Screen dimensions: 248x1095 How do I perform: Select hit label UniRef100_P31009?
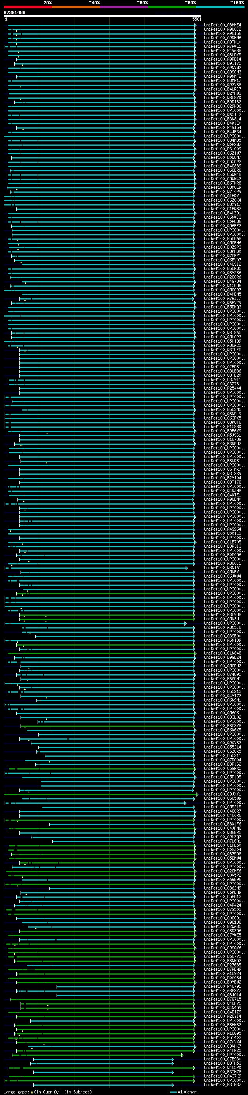pos(222,149)
